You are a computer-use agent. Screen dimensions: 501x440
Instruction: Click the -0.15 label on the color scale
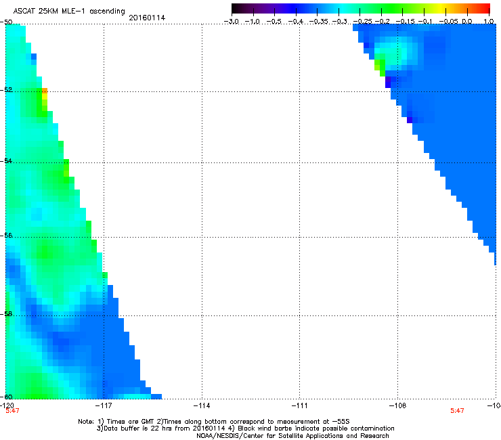tap(405, 22)
